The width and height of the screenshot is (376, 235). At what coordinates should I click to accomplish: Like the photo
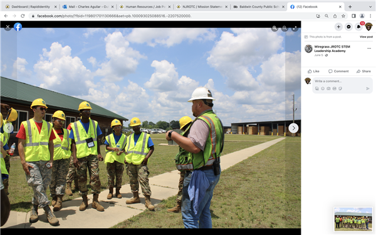point(314,71)
